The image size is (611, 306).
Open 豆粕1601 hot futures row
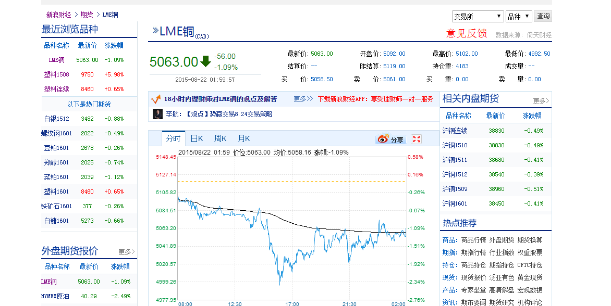tap(56, 148)
